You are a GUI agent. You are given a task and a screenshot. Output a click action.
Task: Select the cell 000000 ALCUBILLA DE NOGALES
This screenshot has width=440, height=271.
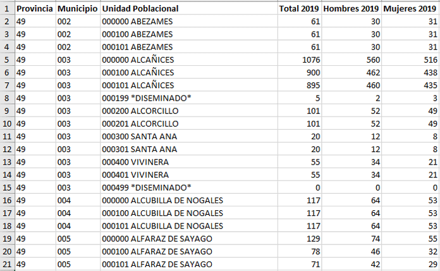pyautogui.click(x=189, y=201)
